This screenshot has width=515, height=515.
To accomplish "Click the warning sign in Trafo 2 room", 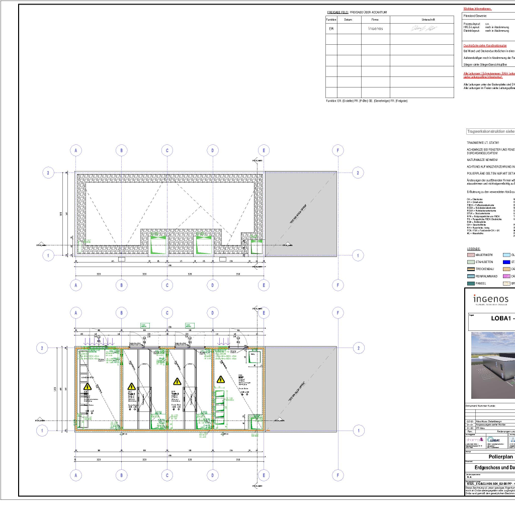I will (x=177, y=382).
